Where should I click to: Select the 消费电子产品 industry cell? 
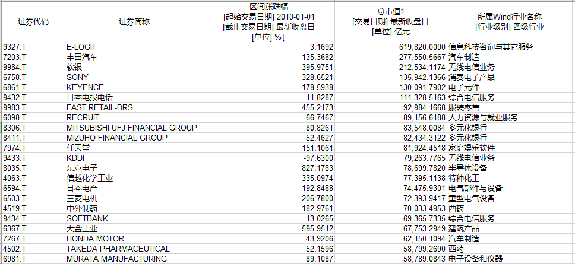(511, 77)
